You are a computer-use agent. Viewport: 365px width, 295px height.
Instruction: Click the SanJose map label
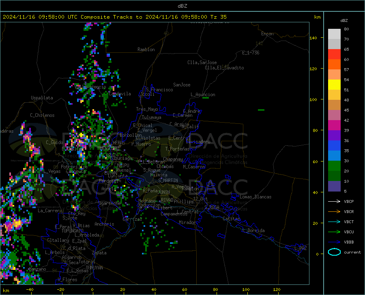pos(182,85)
